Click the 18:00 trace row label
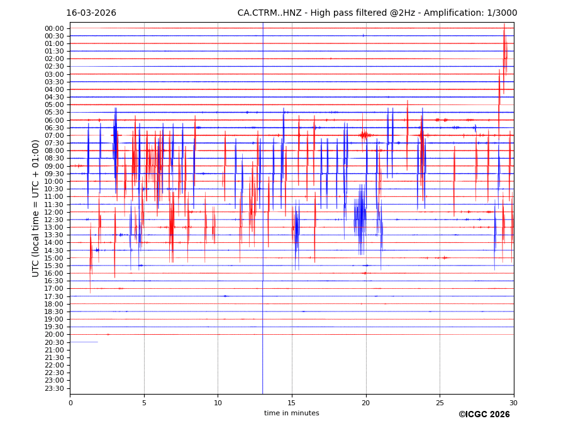This screenshot has height=438, width=583. coord(54,304)
